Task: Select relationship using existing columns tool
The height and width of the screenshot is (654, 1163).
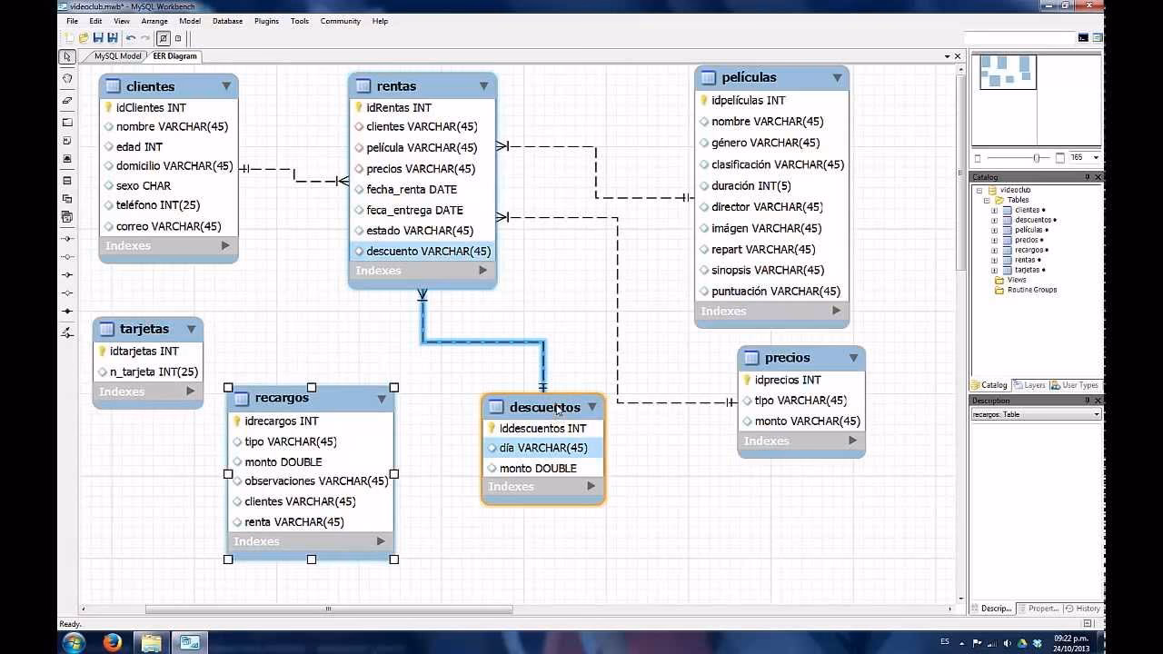Action: pos(67,332)
